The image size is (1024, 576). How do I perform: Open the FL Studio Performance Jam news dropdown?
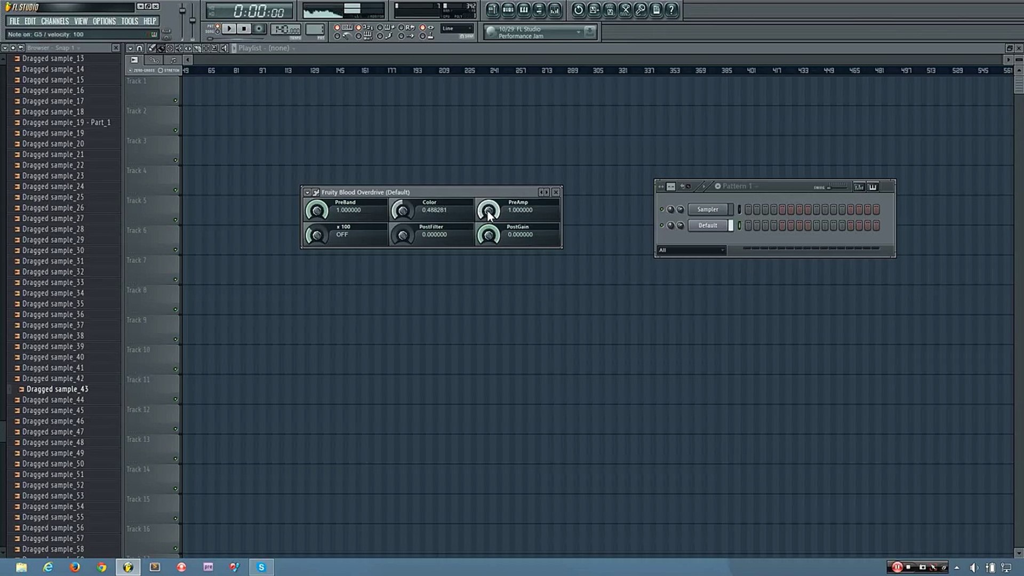coord(579,32)
